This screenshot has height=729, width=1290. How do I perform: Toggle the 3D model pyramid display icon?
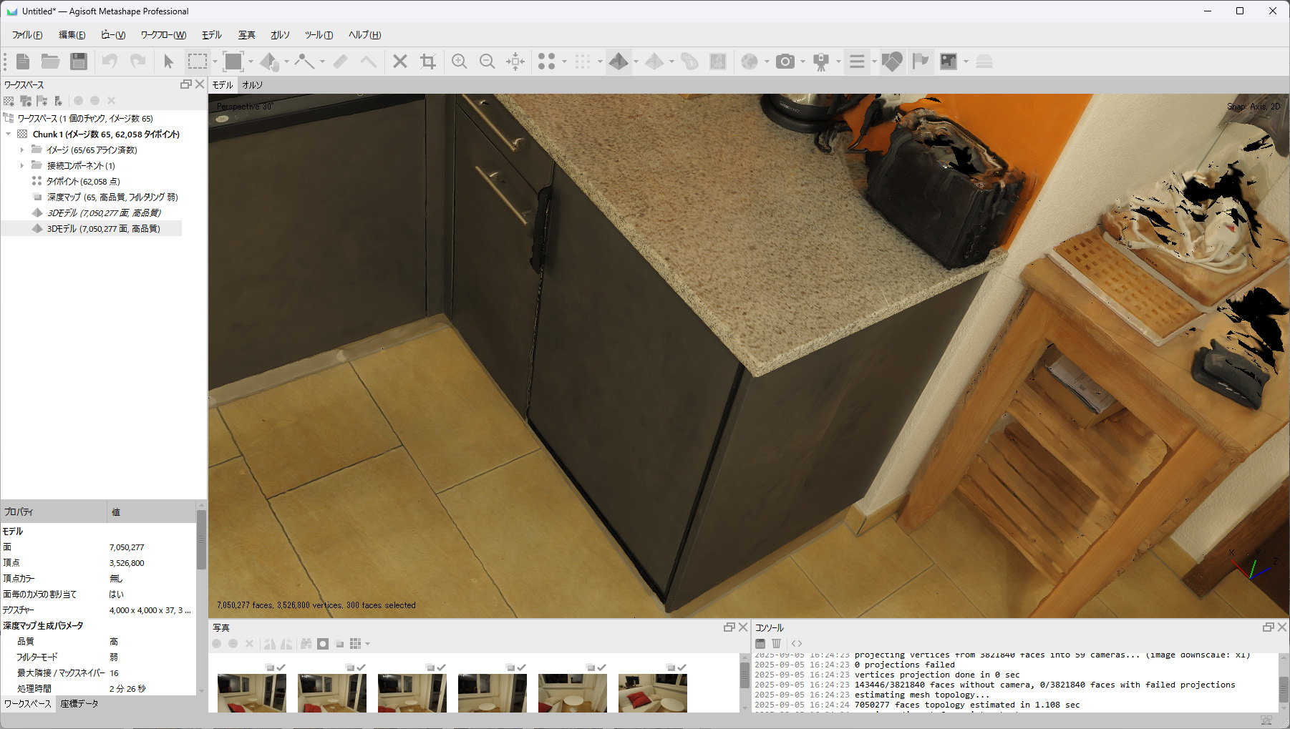pyautogui.click(x=619, y=62)
